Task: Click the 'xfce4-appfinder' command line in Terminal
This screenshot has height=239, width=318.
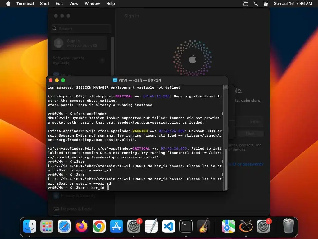Action: pyautogui.click(x=77, y=114)
